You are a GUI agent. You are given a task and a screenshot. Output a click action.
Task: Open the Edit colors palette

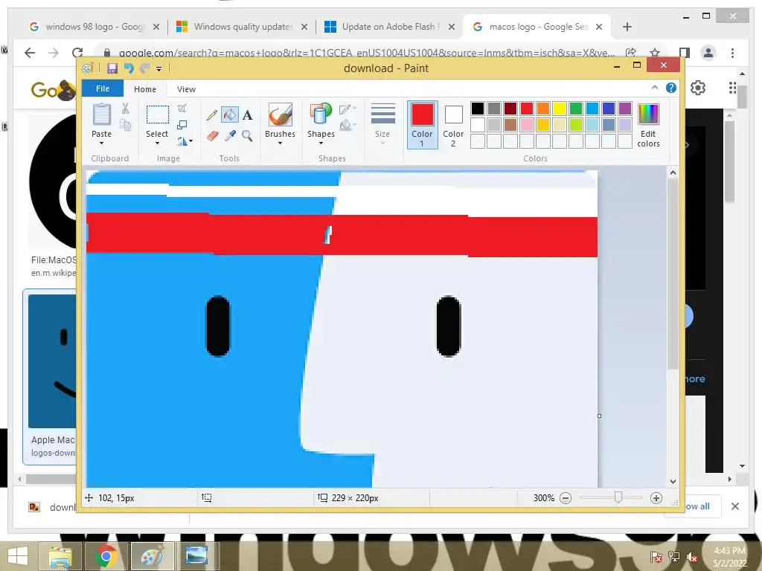(x=648, y=125)
